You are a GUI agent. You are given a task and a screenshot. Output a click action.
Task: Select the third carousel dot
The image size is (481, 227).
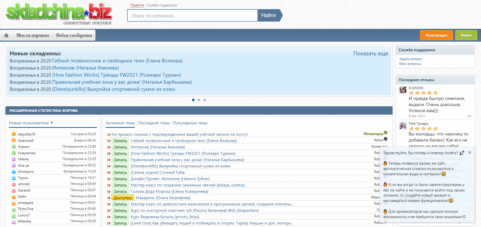pos(205,100)
